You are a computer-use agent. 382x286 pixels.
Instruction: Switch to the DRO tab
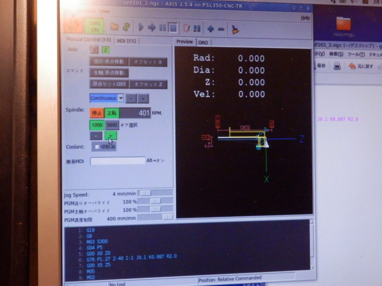203,43
